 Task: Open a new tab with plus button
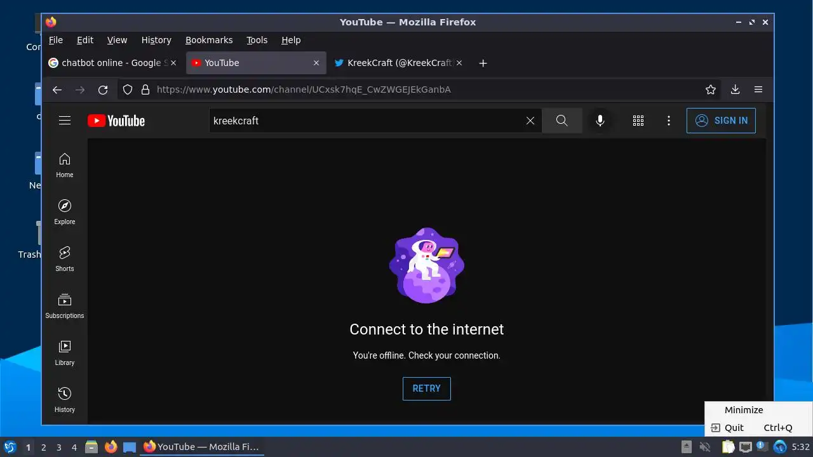click(x=483, y=63)
